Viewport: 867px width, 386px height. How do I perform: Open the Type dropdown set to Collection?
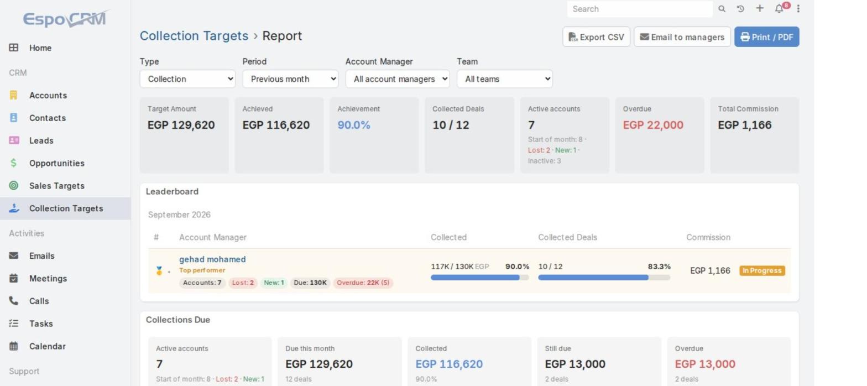[x=187, y=79]
